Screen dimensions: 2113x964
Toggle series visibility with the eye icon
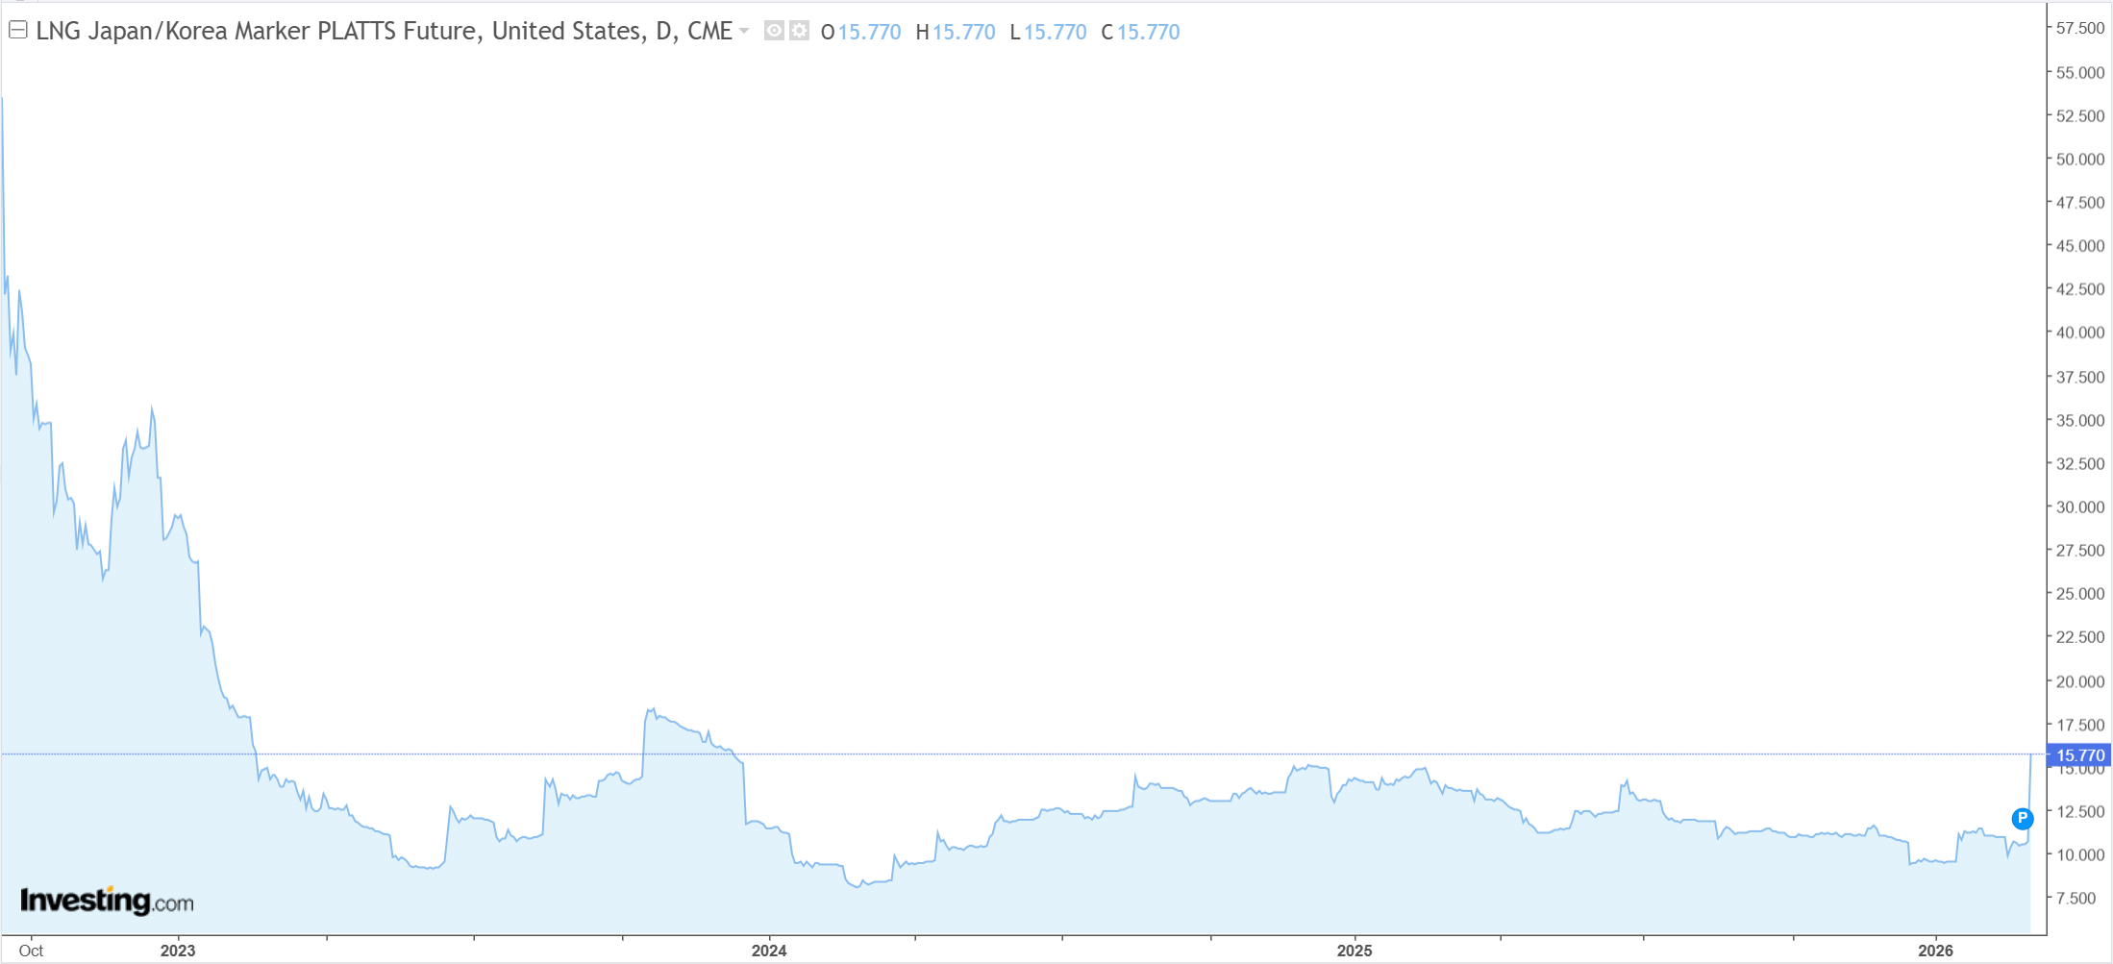pos(774,31)
